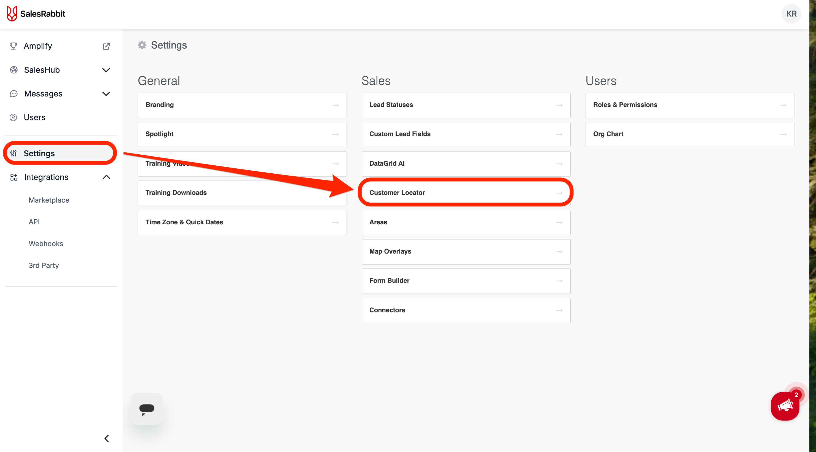Click the Form Builder arrow
The height and width of the screenshot is (452, 816).
click(559, 281)
